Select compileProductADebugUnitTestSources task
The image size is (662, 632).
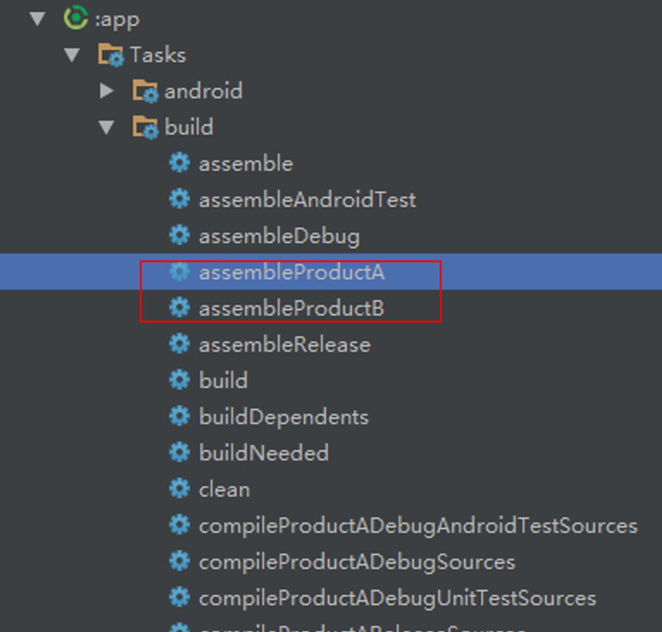coord(396,598)
